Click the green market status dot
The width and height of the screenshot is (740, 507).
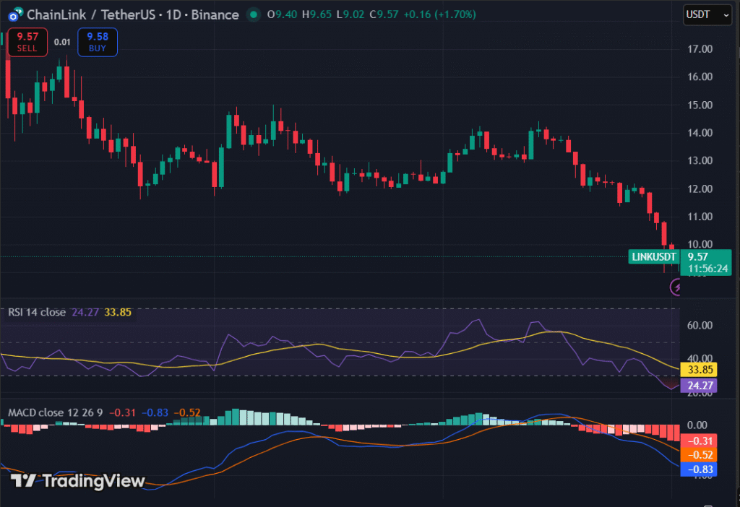(x=252, y=14)
